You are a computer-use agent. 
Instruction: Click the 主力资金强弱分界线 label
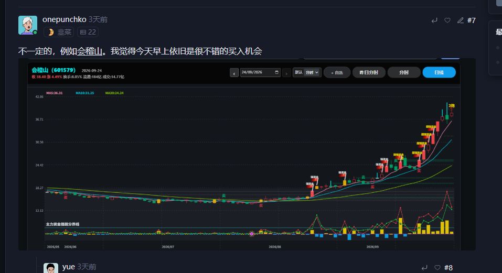click(x=62, y=224)
